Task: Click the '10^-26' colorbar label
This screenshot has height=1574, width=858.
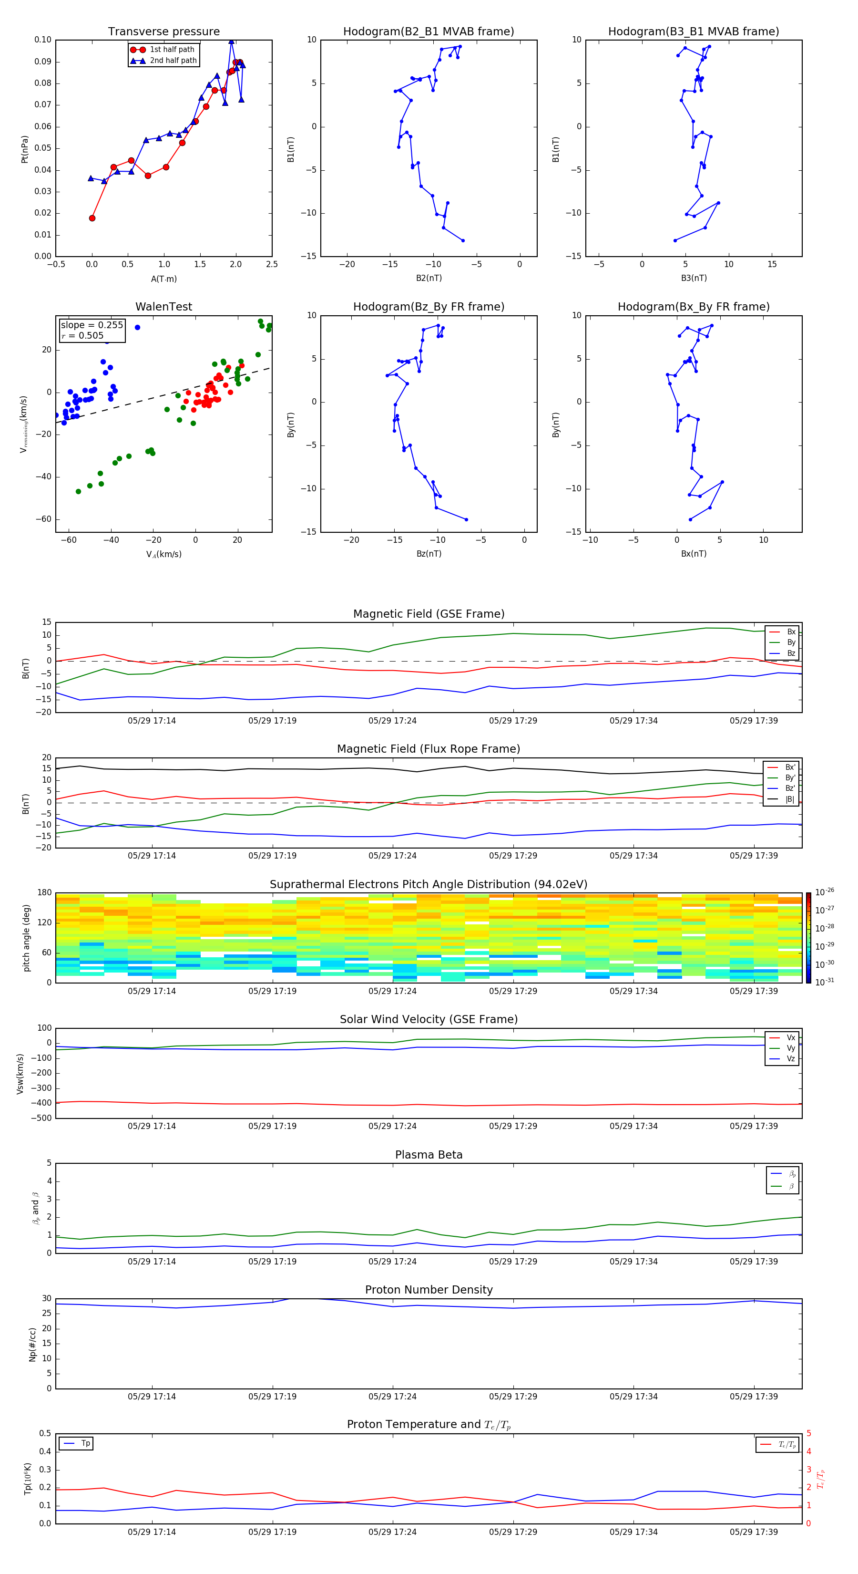Action: pyautogui.click(x=825, y=892)
